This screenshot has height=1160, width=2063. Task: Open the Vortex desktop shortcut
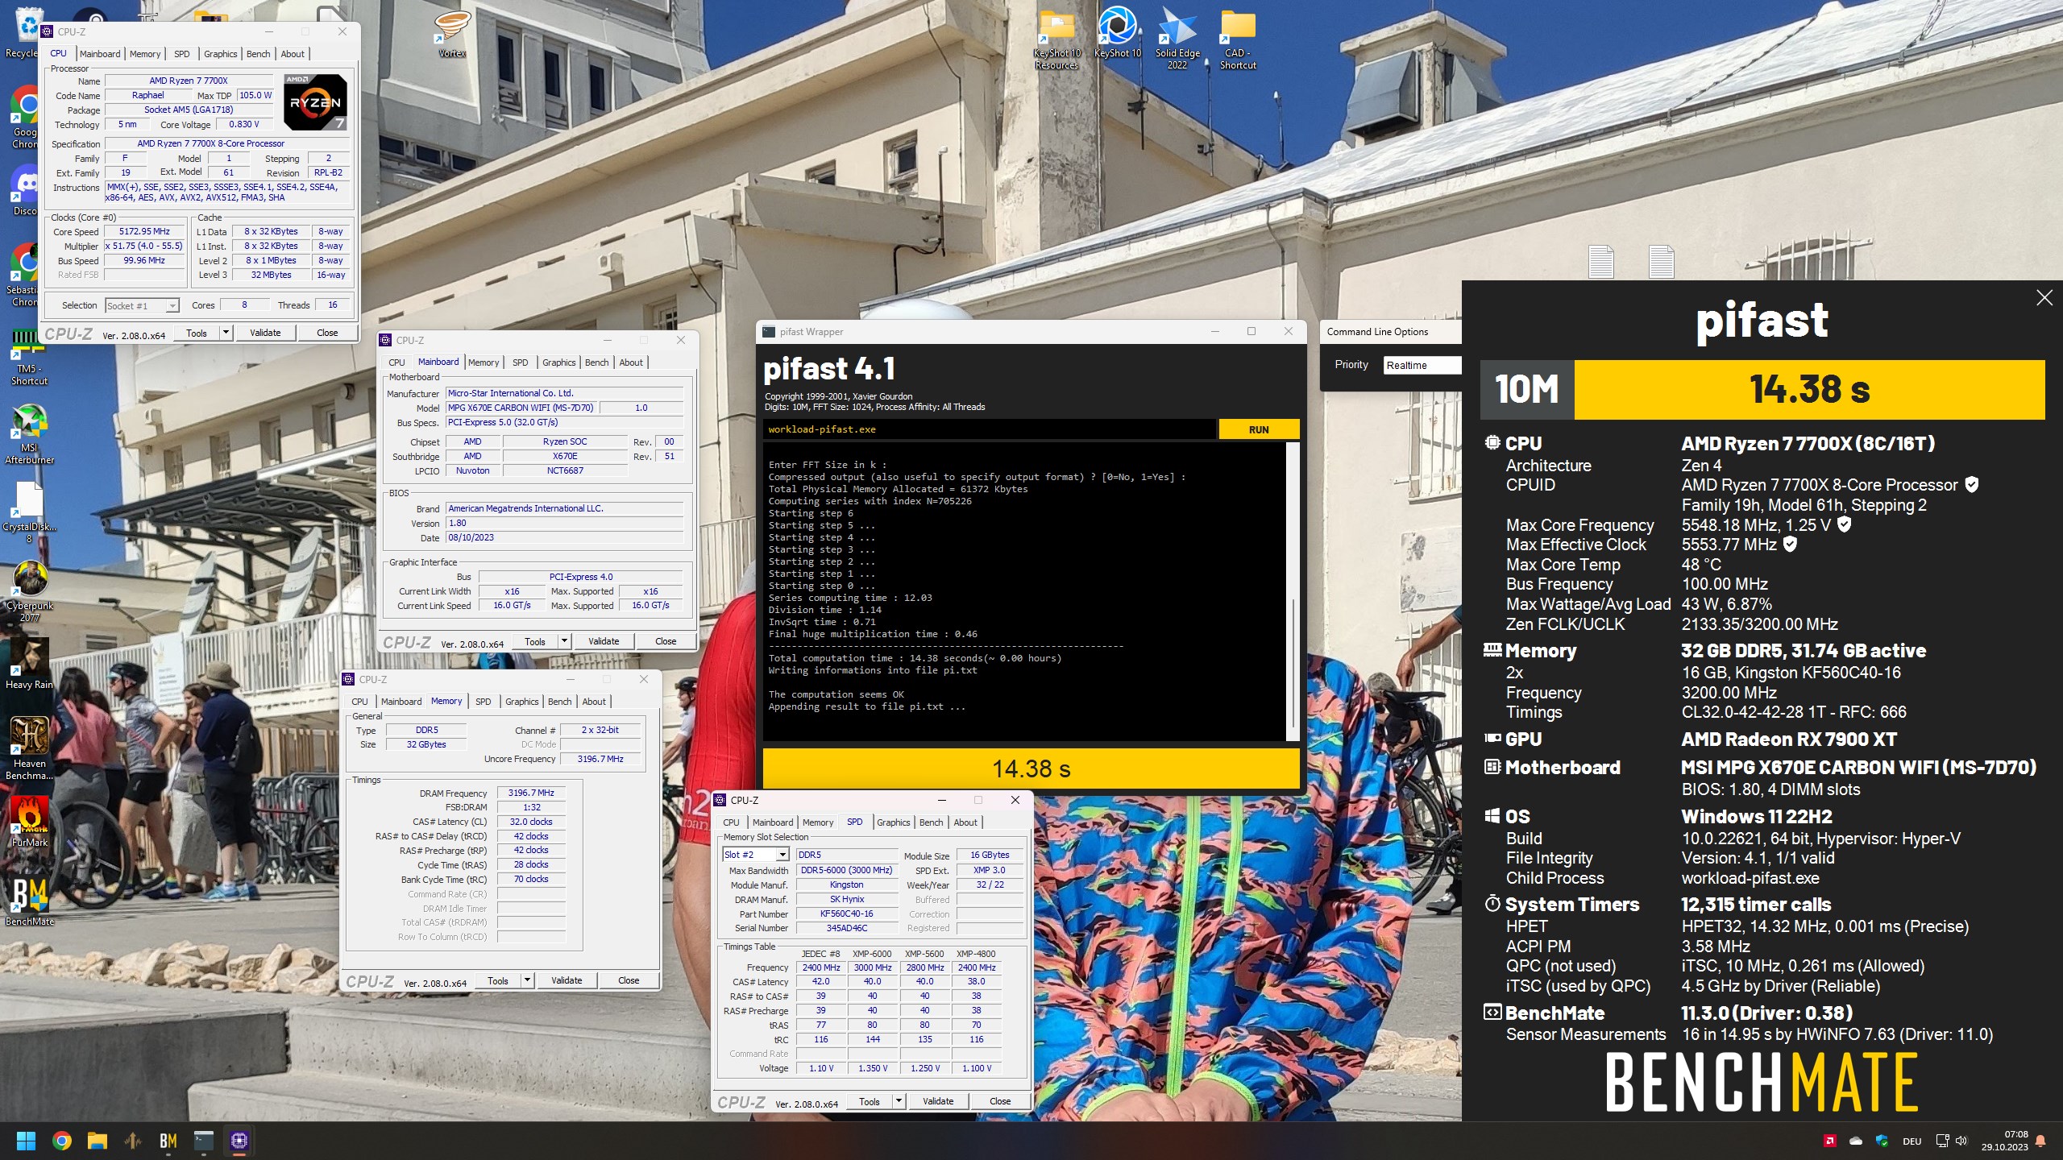tap(452, 34)
